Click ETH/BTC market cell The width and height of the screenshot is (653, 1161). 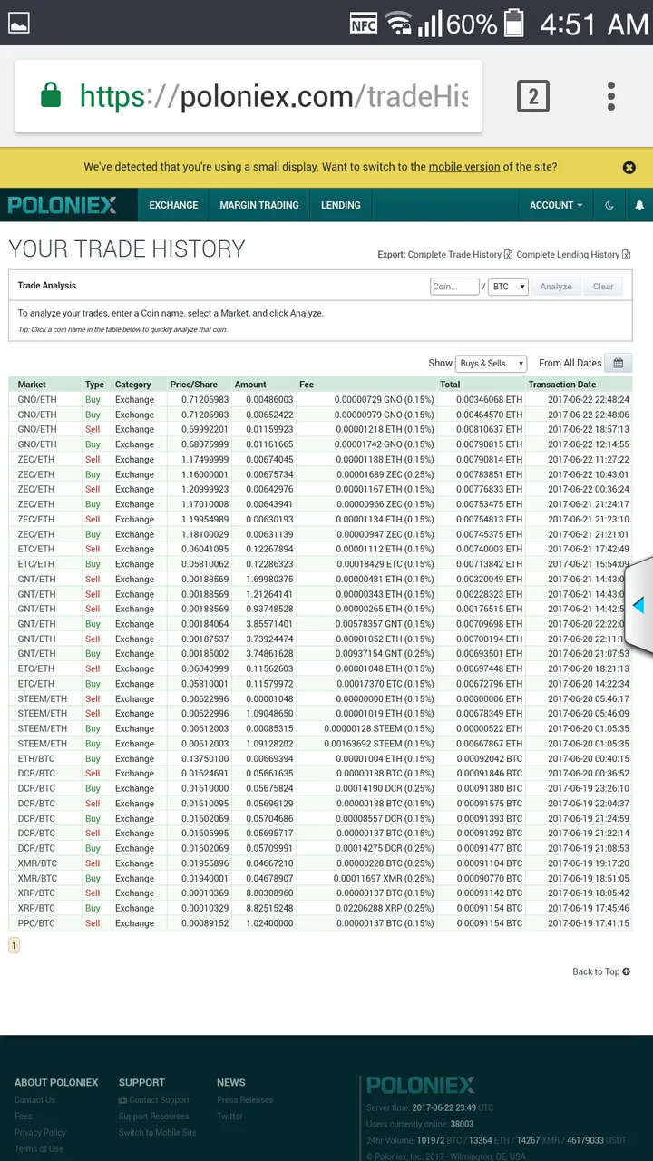click(36, 758)
